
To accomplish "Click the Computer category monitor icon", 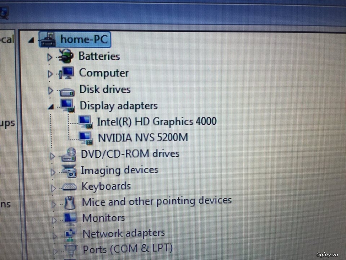I will (67, 73).
